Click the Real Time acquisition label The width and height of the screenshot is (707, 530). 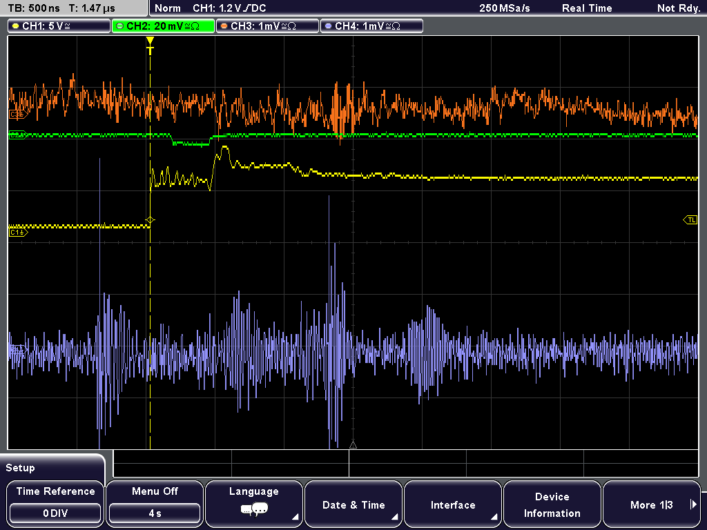(587, 8)
